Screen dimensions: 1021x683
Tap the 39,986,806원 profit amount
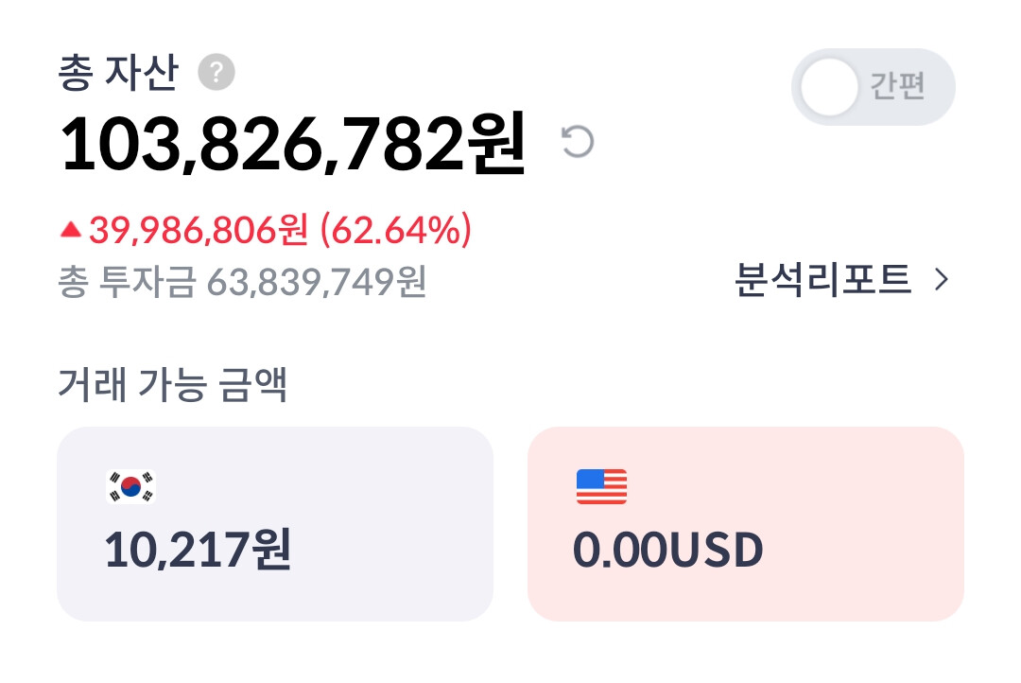coord(199,230)
